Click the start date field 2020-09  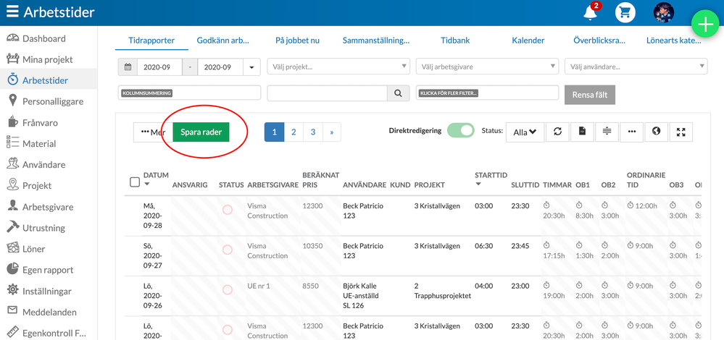159,67
